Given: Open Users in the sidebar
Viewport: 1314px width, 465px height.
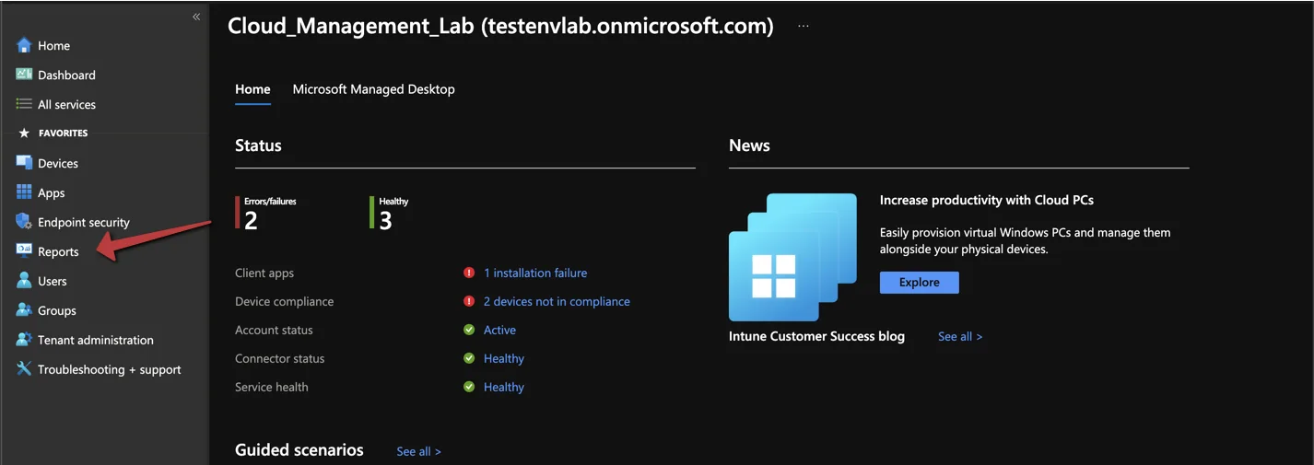Looking at the screenshot, I should pos(53,281).
